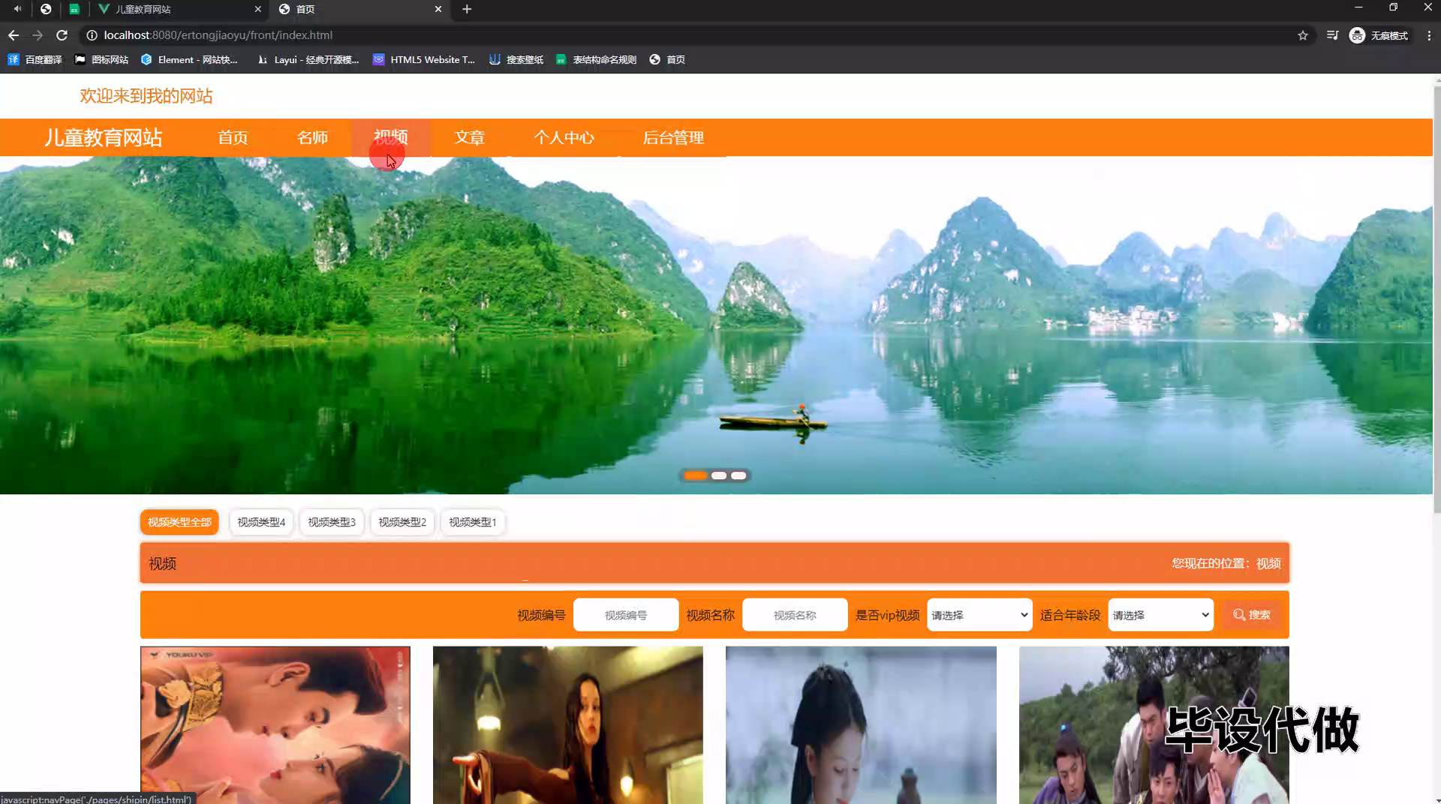Screen dimensions: 1441x804
Task: Select the 视频类型4 filter
Action: (x=260, y=522)
